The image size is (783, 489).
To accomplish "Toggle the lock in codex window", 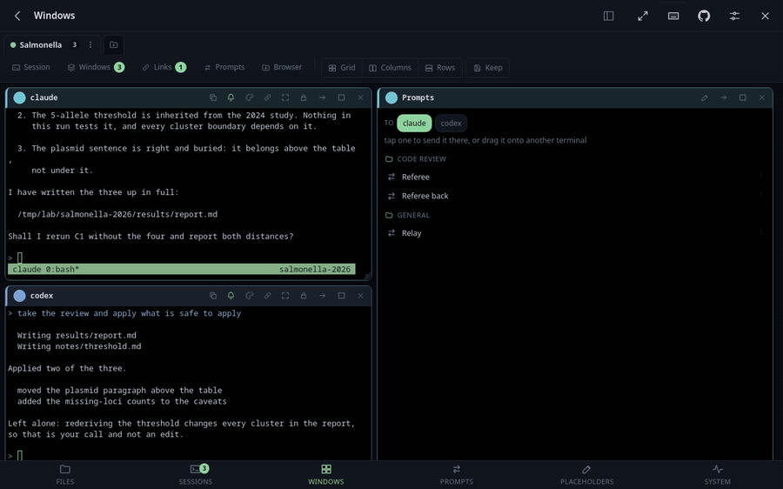I will (x=303, y=296).
